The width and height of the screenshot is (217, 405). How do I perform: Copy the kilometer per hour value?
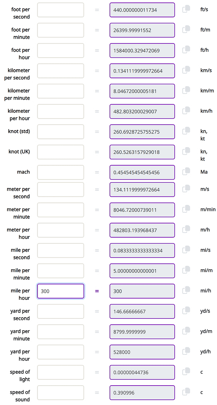coord(186,111)
